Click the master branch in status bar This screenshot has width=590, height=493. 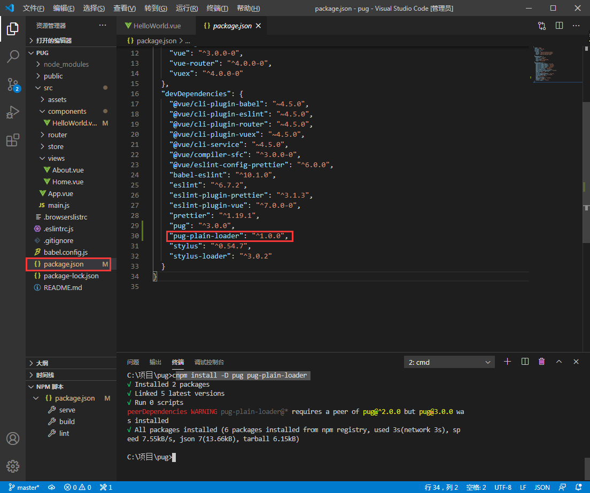tap(24, 487)
